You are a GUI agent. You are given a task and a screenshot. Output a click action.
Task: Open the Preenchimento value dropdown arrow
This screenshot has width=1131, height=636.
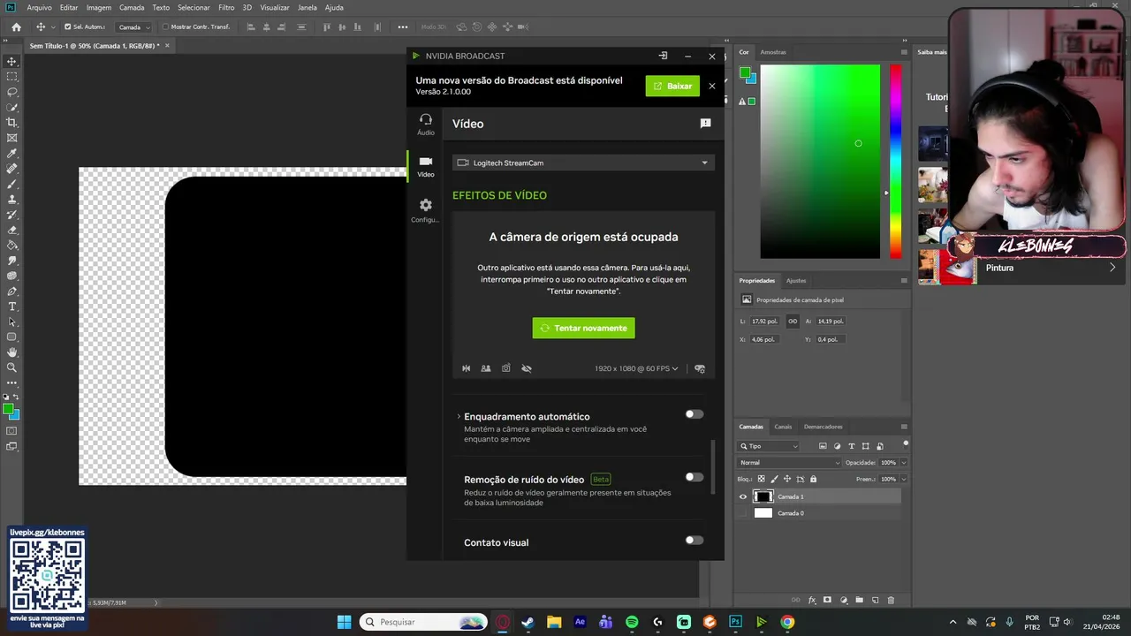(x=903, y=480)
